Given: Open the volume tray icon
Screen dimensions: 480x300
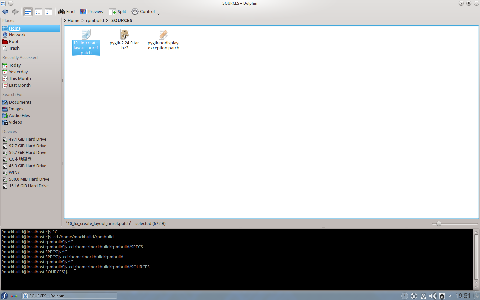Looking at the screenshot, I should [433, 296].
